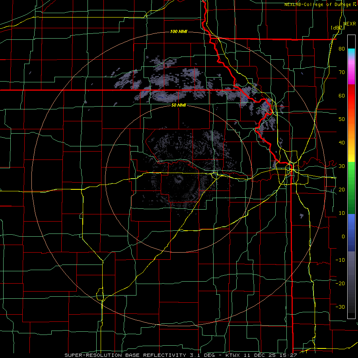Viewport: 358px width, 358px height.
Task: Click the radar site center of the range rings
Action: click(179, 179)
